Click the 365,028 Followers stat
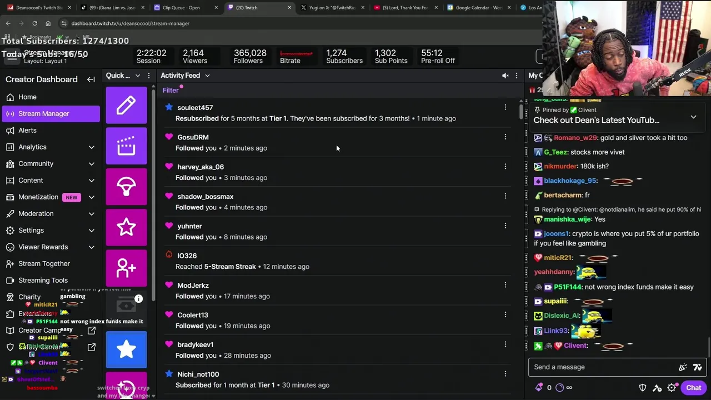The width and height of the screenshot is (711, 400). [x=249, y=57]
